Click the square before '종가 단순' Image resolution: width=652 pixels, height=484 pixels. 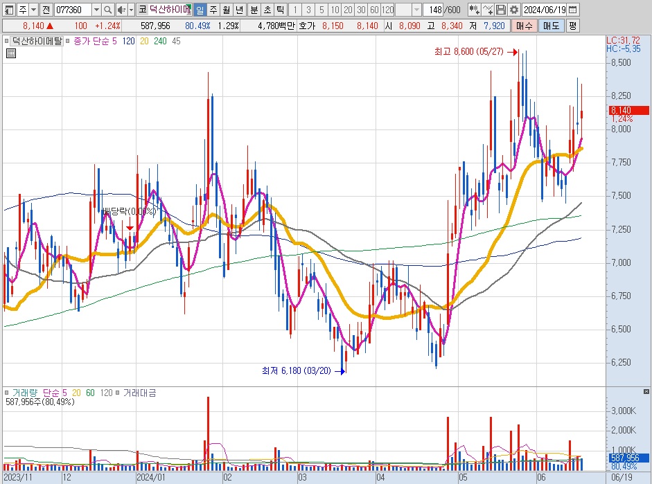pos(67,41)
